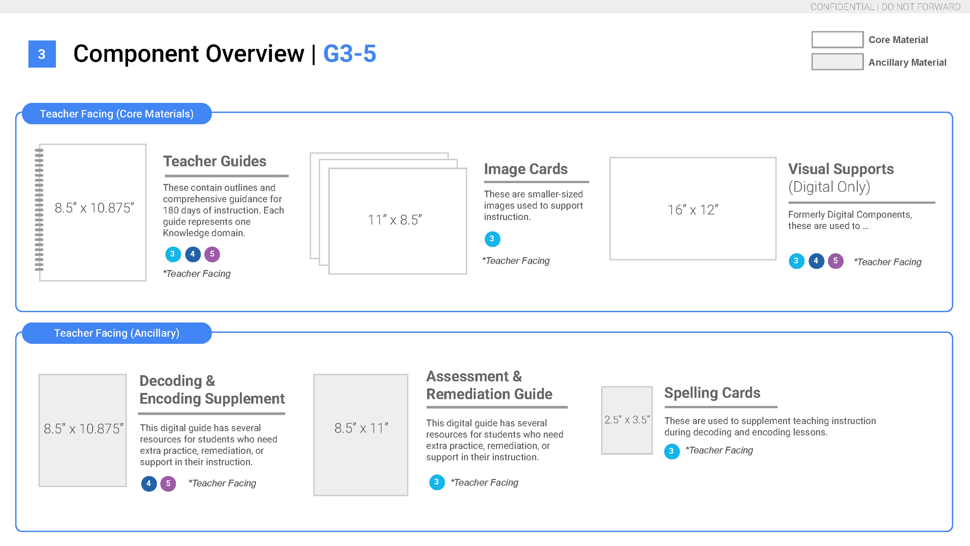The height and width of the screenshot is (546, 970).
Task: Click *Teacher Facing note beside Visual Supports circles
Action: 888,262
